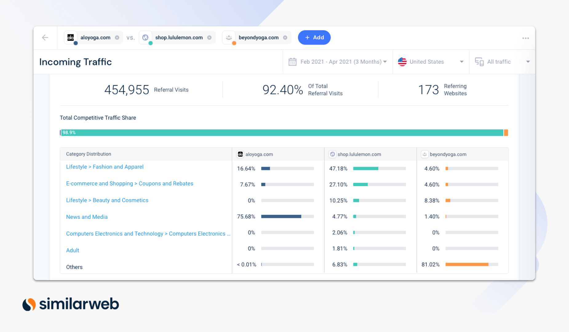Click the calendar icon next to date range

(x=292, y=61)
